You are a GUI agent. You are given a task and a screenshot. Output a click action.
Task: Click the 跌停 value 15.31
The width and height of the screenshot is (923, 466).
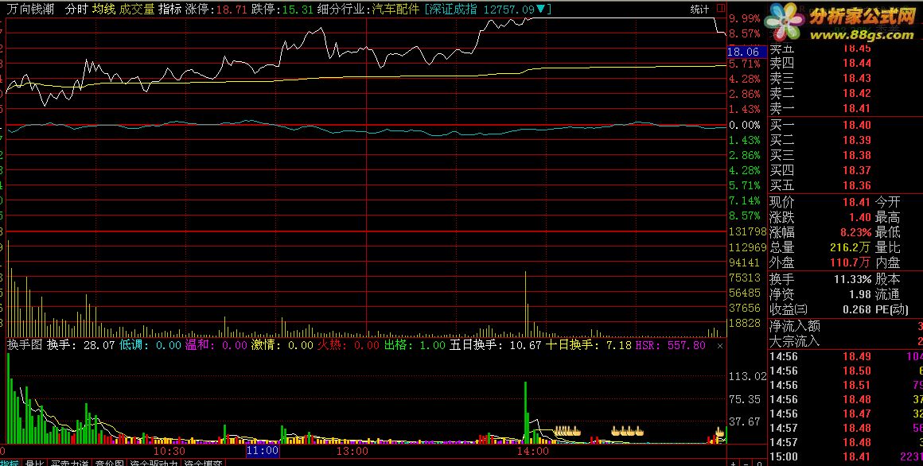[298, 10]
